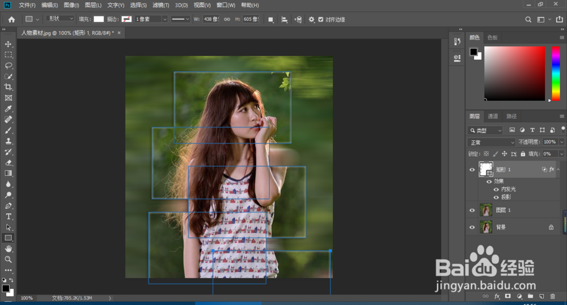Select the Crop tool

click(x=8, y=87)
